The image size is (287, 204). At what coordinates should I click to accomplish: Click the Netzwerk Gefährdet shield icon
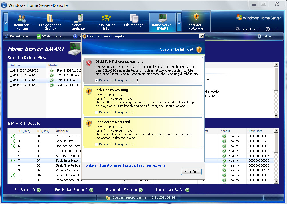pos(196,17)
